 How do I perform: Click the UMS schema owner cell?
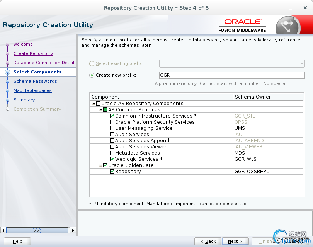(x=268, y=128)
